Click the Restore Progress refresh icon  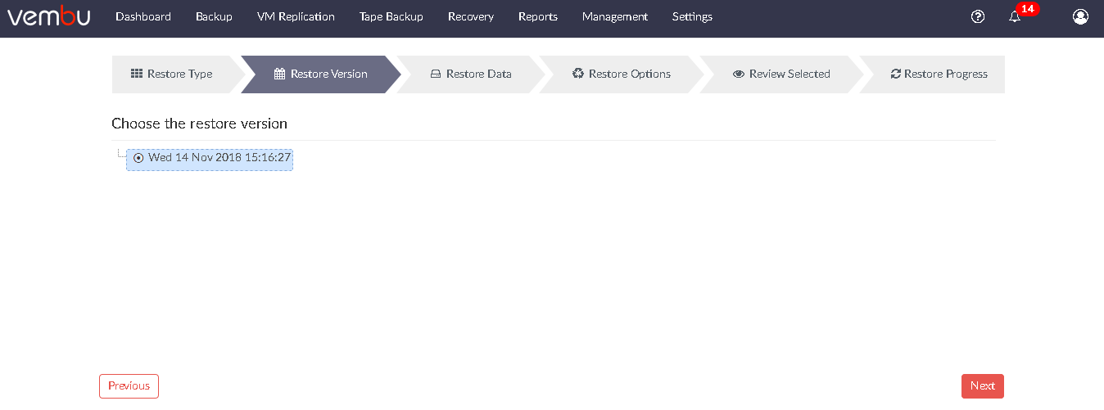click(896, 74)
